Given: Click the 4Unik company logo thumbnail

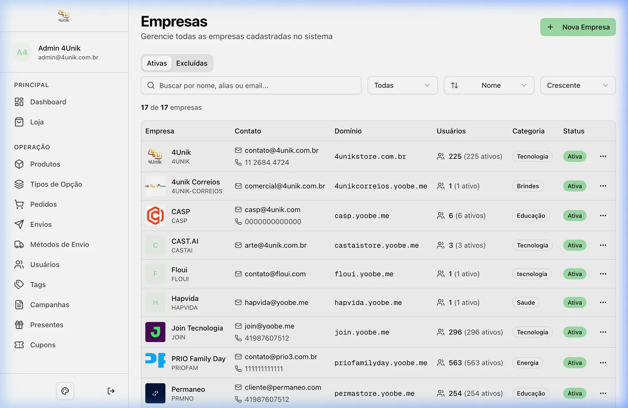Looking at the screenshot, I should pyautogui.click(x=155, y=156).
